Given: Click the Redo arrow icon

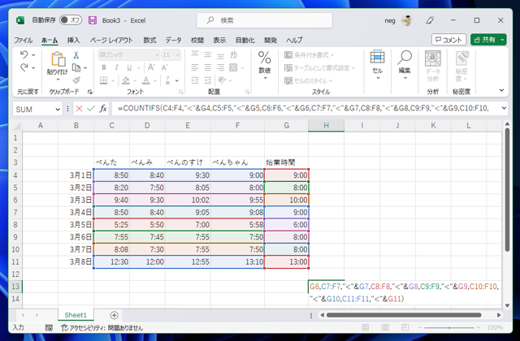Looking at the screenshot, I should [x=24, y=67].
